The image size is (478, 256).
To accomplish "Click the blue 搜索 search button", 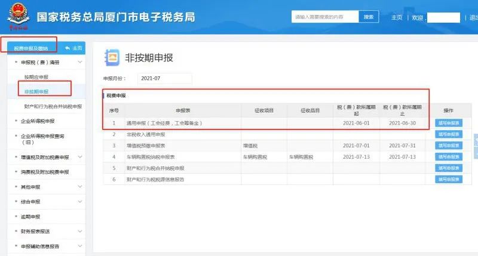I will click(x=369, y=17).
